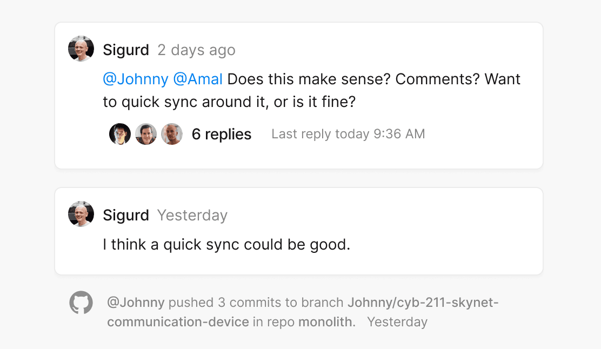Click the '2 days ago' timestamp
Screen dimensions: 601x349
coord(196,50)
